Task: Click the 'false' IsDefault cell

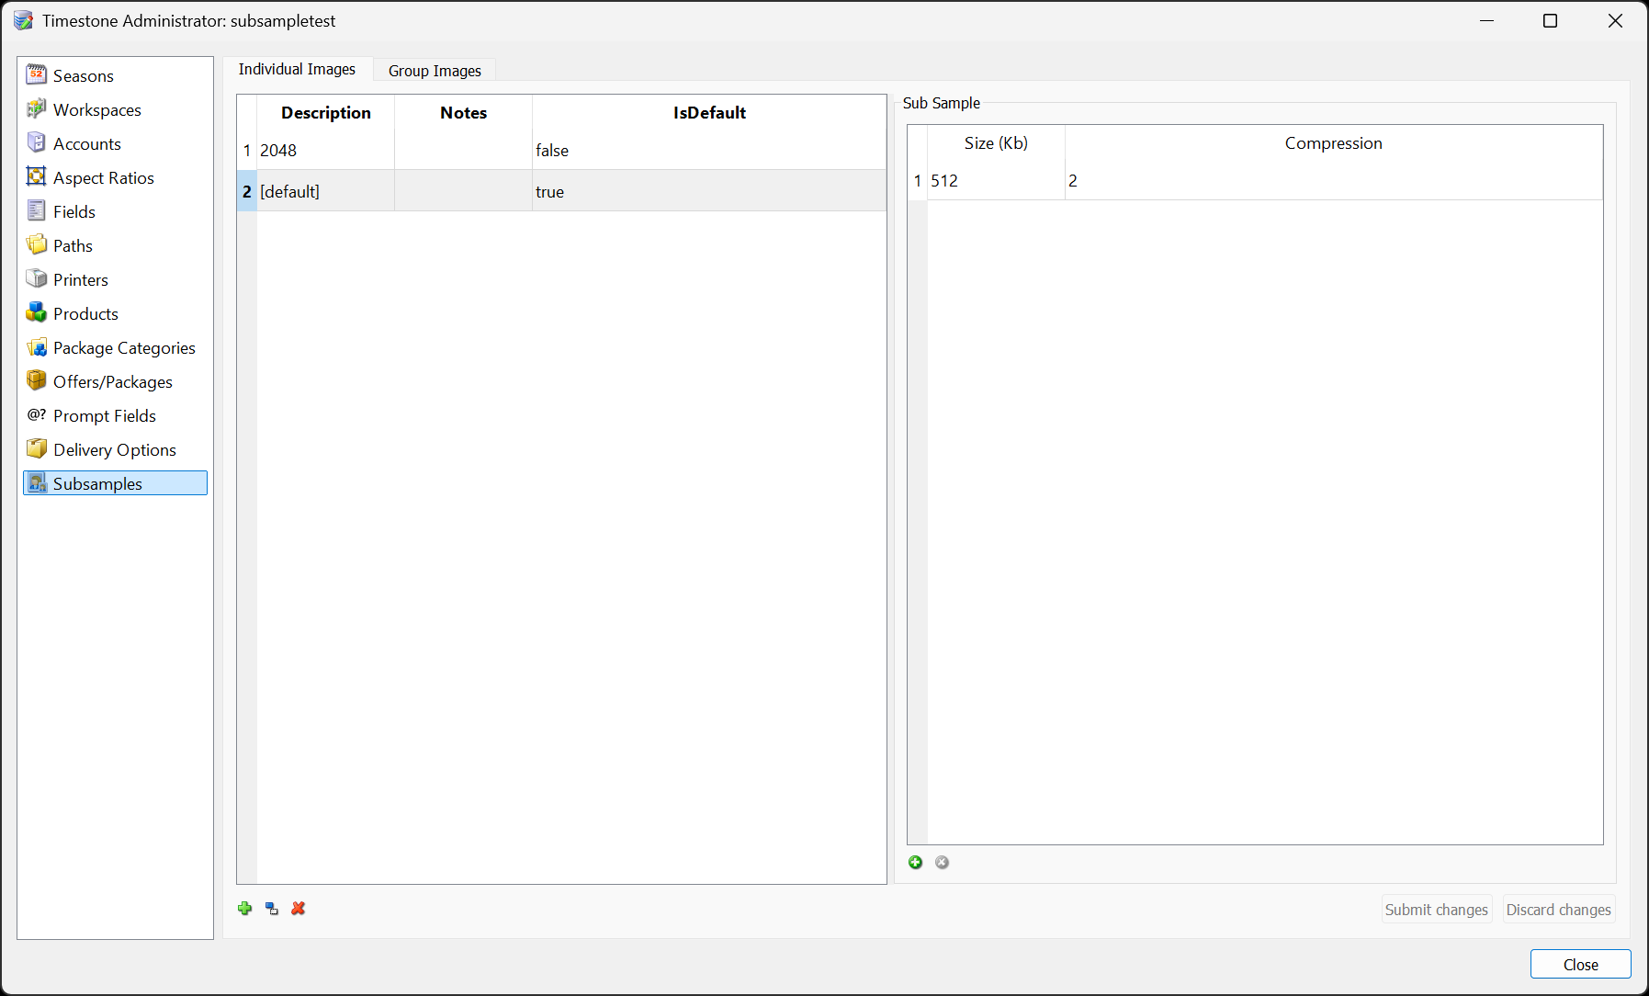Action: pyautogui.click(x=709, y=151)
